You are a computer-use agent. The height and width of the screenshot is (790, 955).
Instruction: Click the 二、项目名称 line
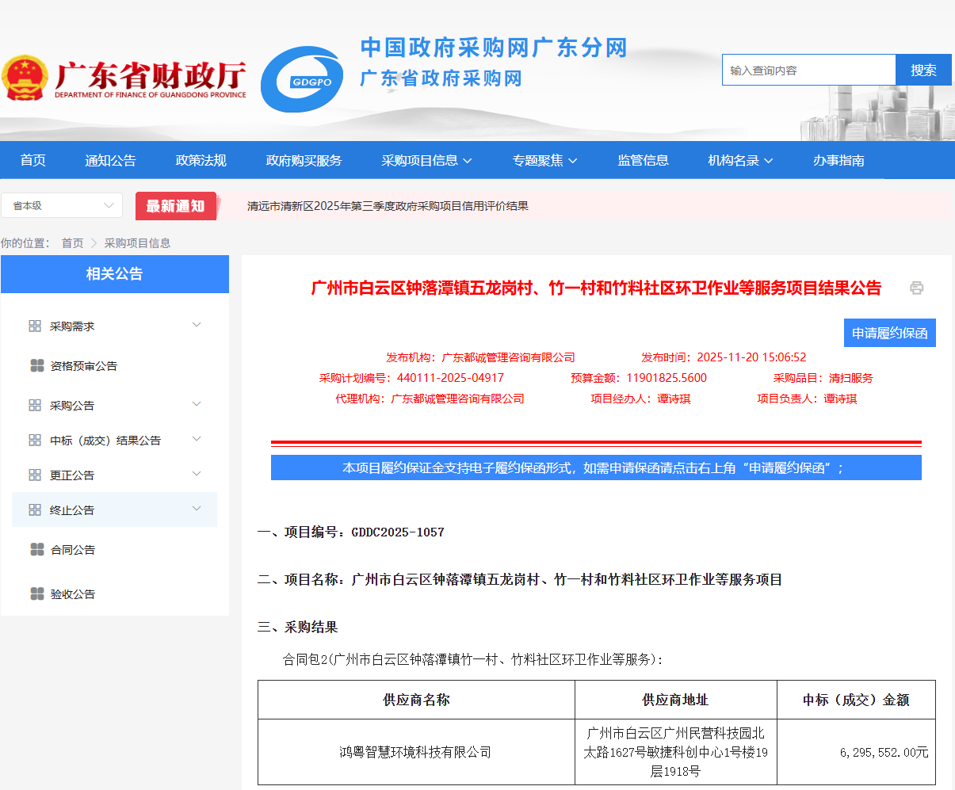[x=520, y=580]
